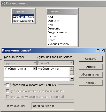The image size is (106, 112).
Task: Select Преподаватель field in Группы table
Action: (23, 21)
